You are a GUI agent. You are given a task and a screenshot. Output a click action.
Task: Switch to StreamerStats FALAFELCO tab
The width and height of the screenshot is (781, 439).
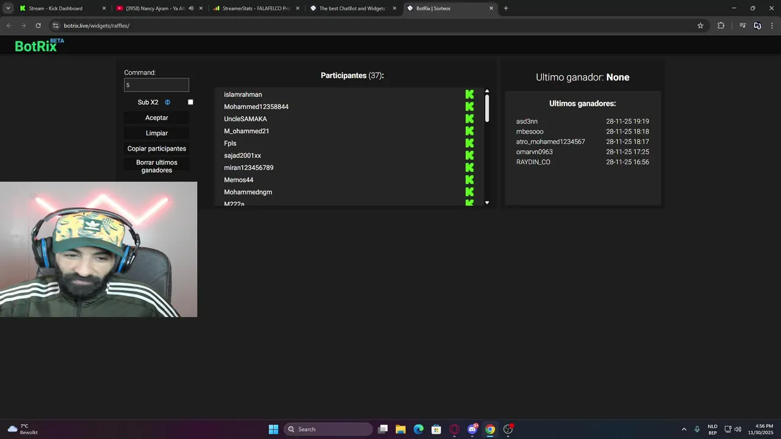point(256,9)
